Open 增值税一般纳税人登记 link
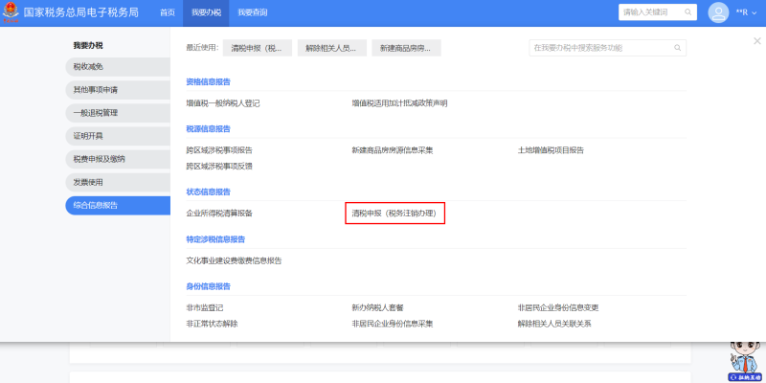766x383 pixels. pos(223,102)
